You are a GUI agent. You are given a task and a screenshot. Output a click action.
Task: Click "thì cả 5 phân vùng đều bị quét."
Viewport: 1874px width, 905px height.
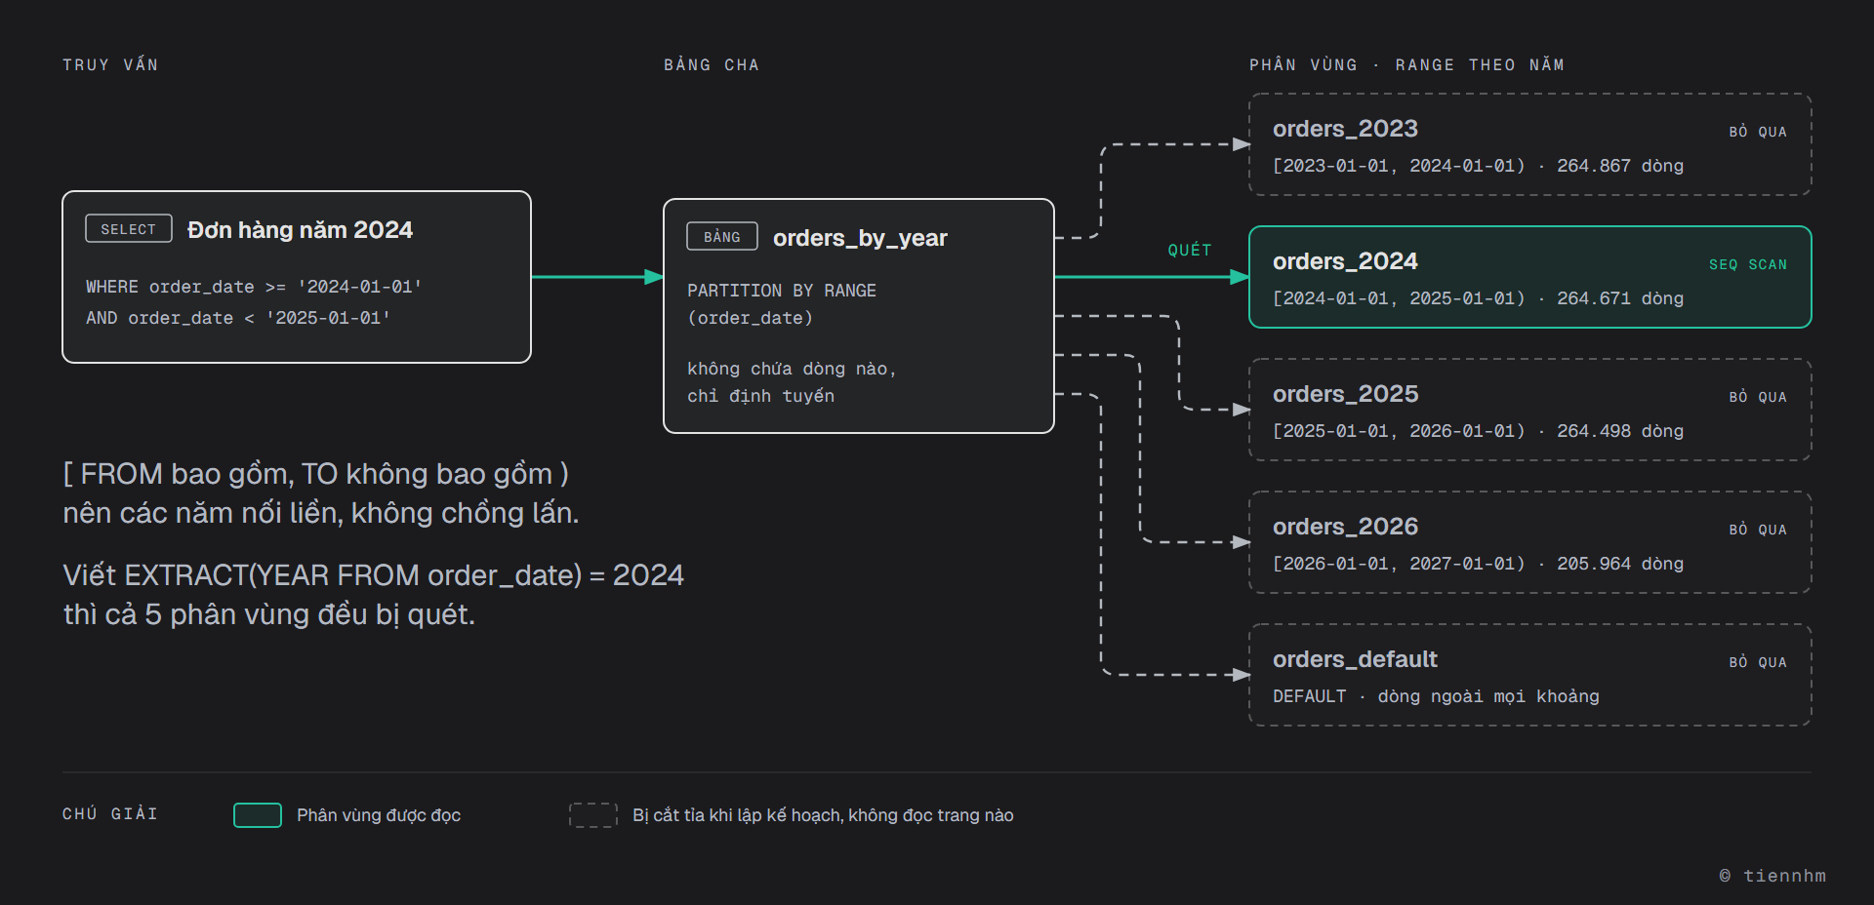pyautogui.click(x=268, y=614)
